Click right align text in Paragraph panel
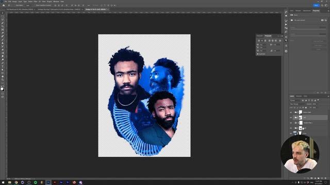 click(x=265, y=41)
